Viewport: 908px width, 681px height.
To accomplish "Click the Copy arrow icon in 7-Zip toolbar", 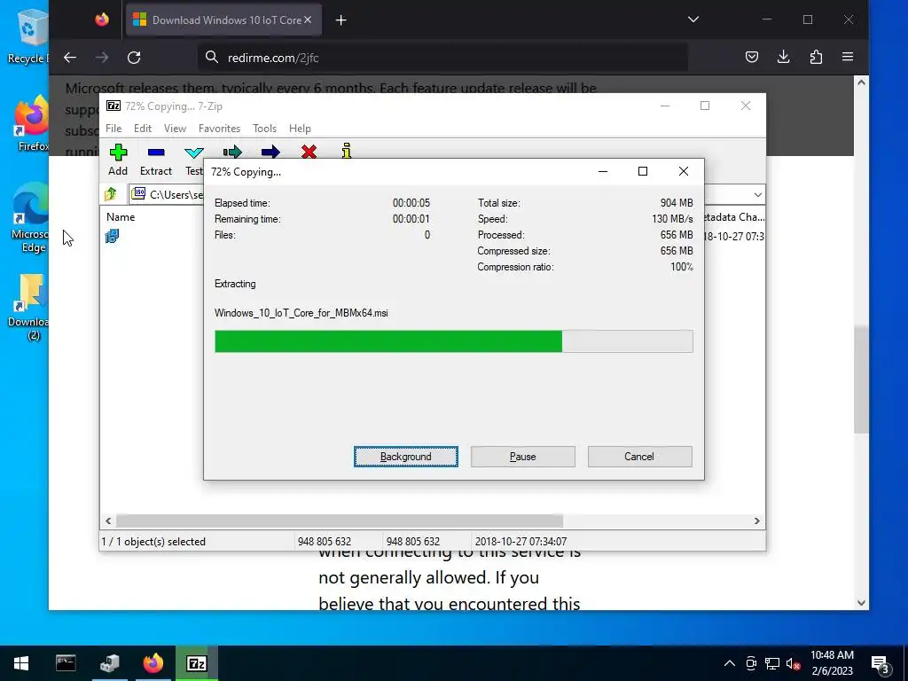I will pyautogui.click(x=232, y=152).
